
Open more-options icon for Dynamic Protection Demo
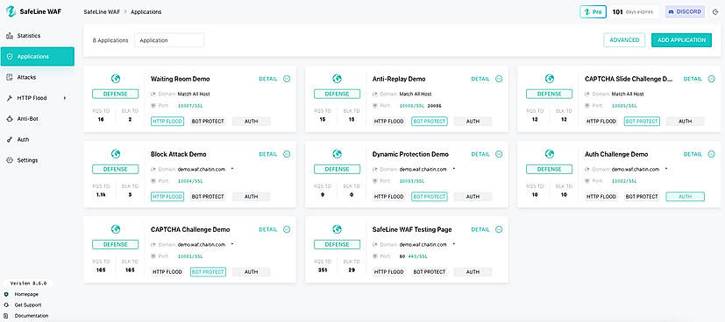click(x=499, y=154)
